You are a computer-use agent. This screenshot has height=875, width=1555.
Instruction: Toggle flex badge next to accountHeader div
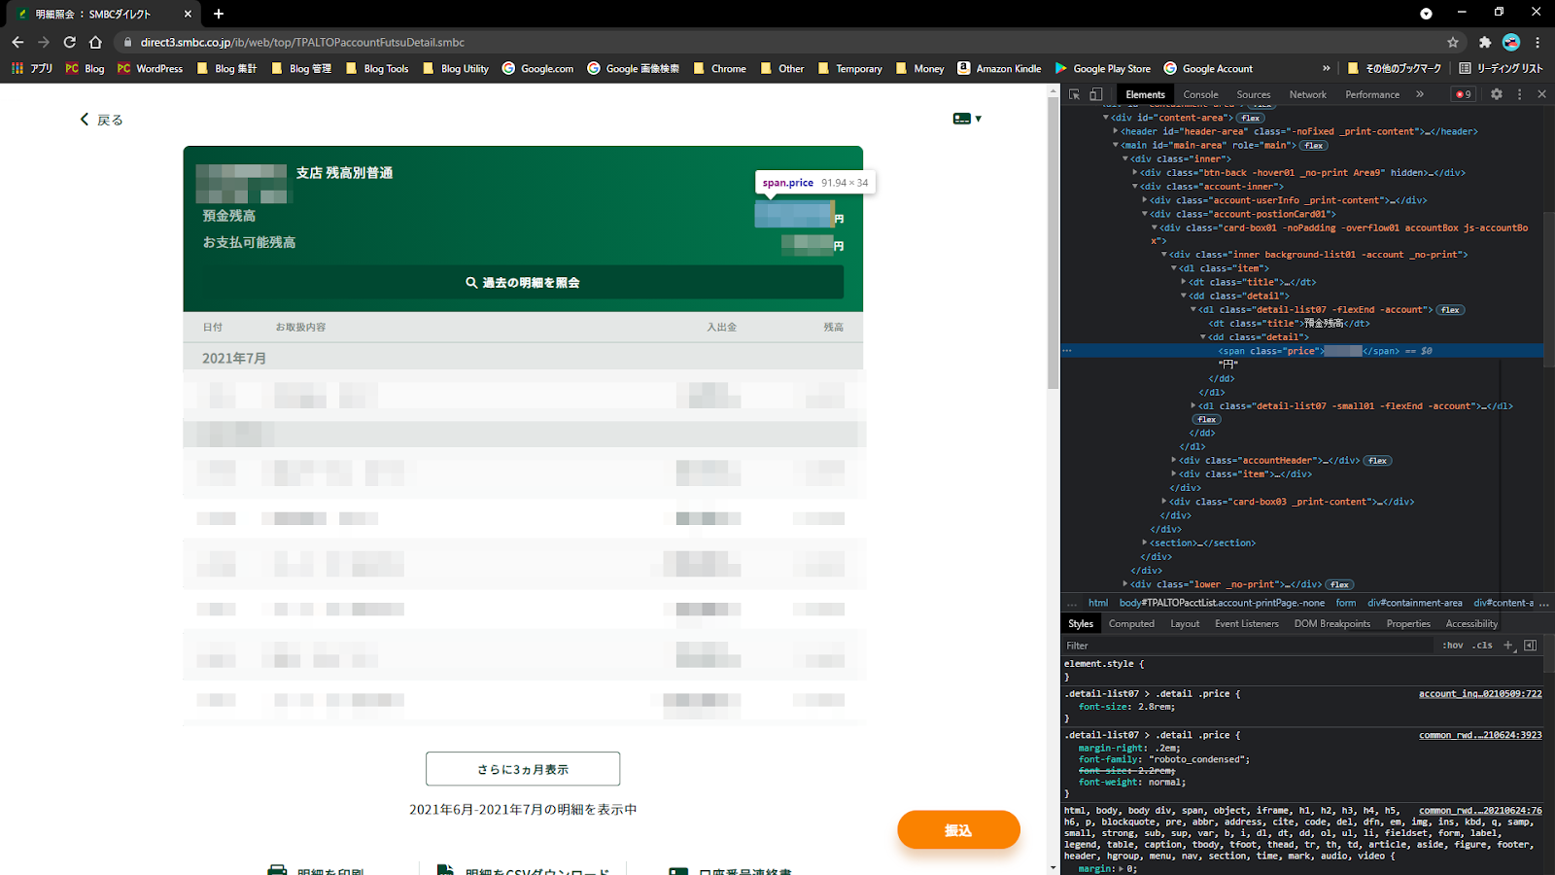point(1377,461)
